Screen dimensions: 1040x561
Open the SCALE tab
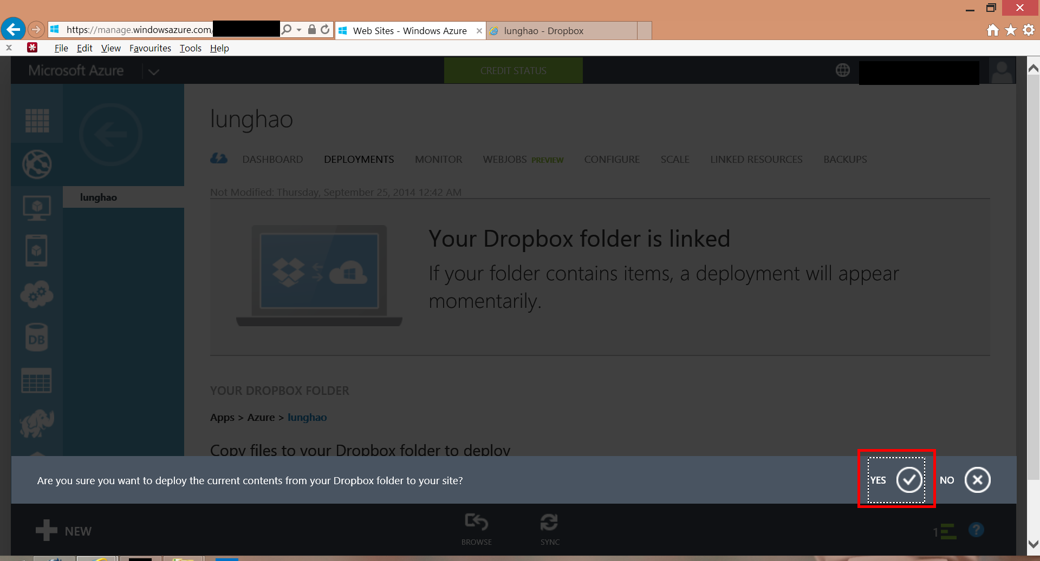pos(675,160)
